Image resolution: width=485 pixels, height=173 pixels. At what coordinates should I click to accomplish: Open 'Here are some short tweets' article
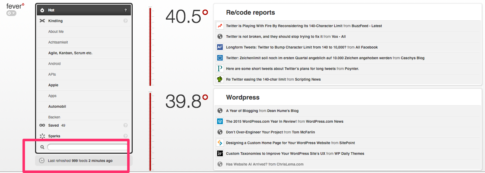[x=281, y=69]
